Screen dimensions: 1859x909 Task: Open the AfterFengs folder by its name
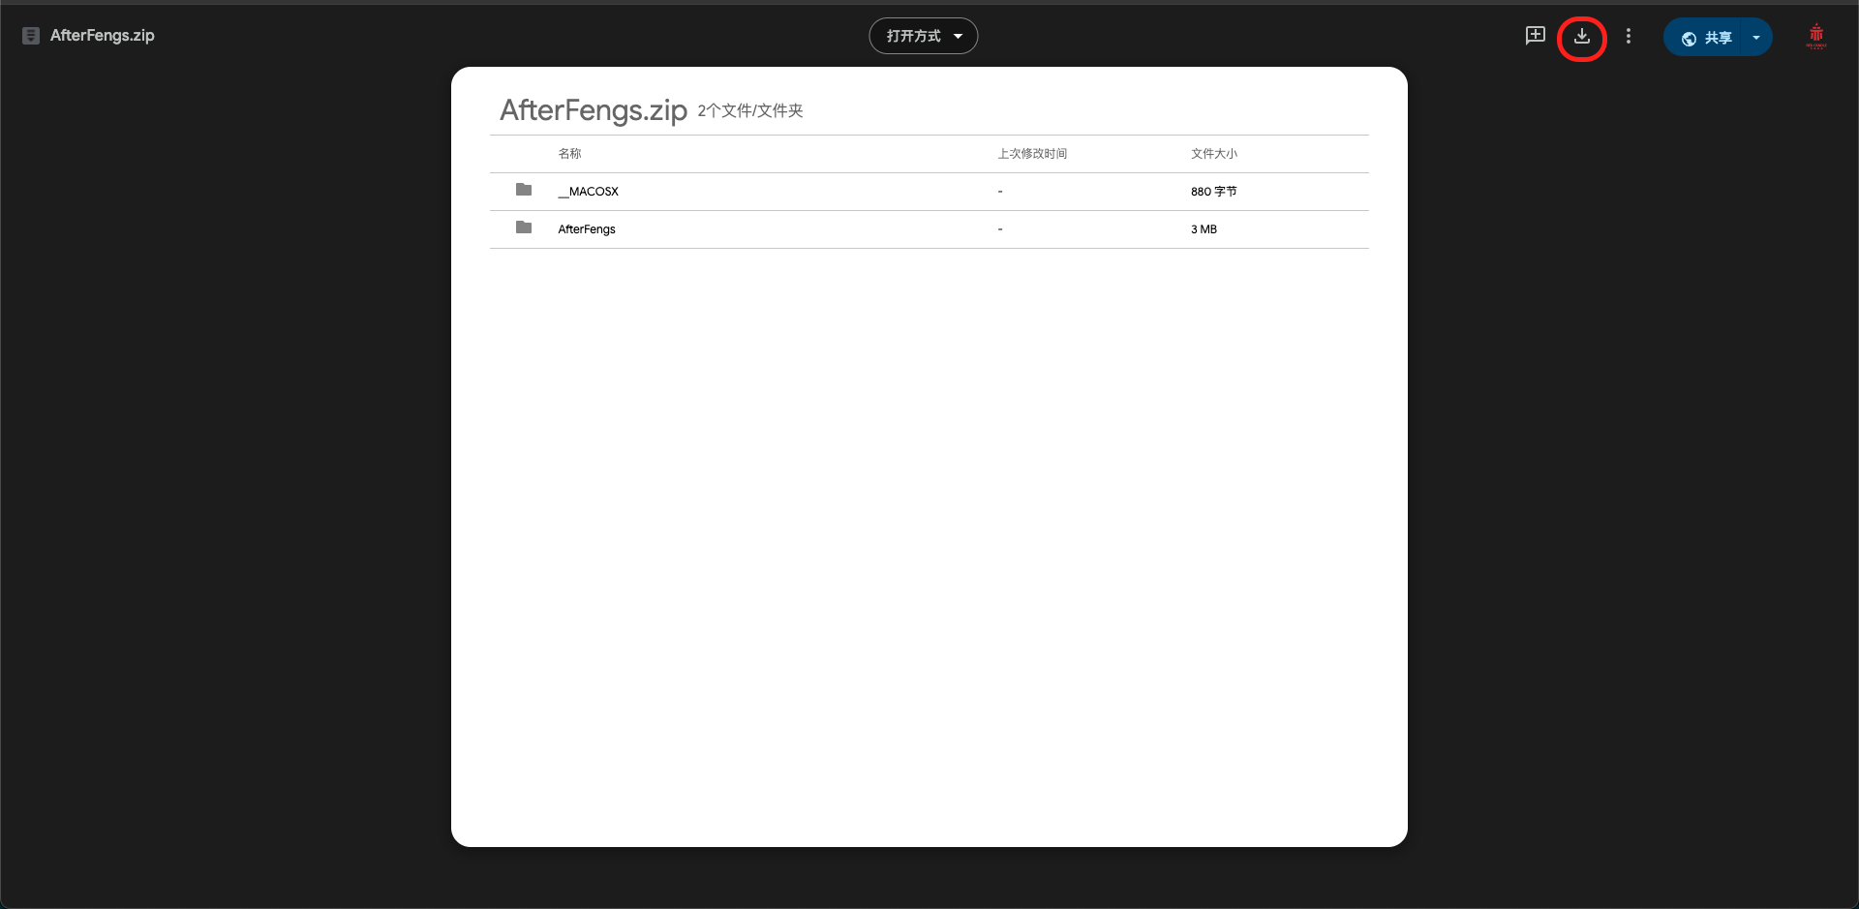(587, 229)
